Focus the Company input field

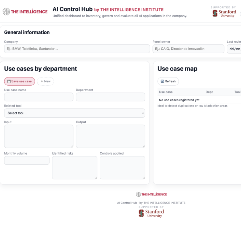77,49
